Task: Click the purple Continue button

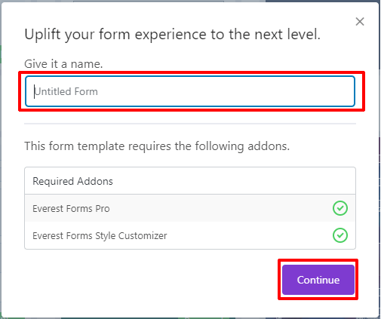Action: (x=318, y=280)
